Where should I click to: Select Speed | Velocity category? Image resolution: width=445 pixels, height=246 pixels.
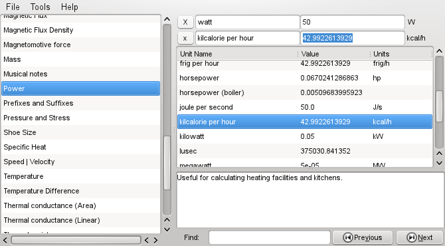81,162
